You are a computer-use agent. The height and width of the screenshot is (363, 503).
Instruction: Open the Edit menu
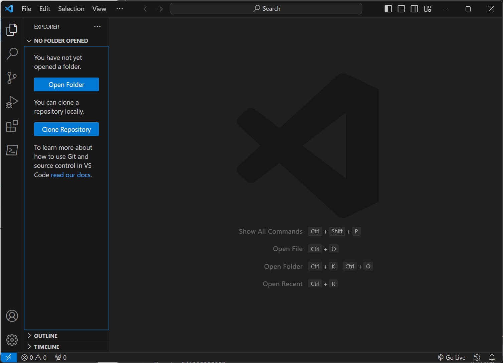(45, 9)
